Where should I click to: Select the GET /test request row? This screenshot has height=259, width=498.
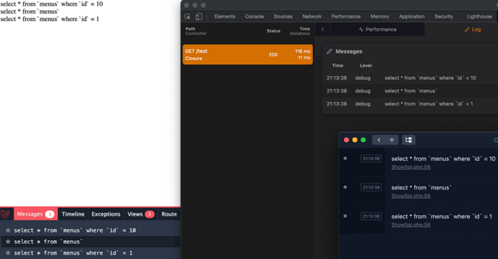[x=248, y=55]
